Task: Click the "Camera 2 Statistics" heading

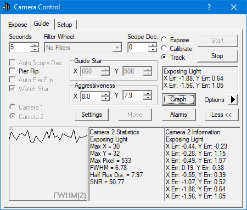Action: (x=114, y=132)
